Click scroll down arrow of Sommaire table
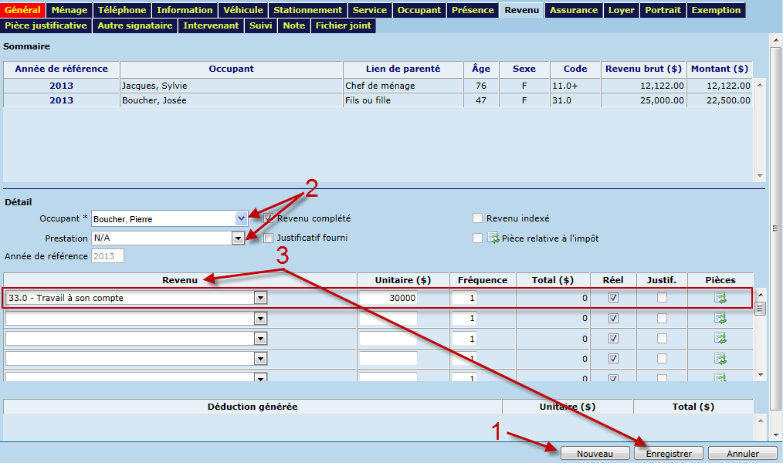This screenshot has width=783, height=463. [x=759, y=175]
